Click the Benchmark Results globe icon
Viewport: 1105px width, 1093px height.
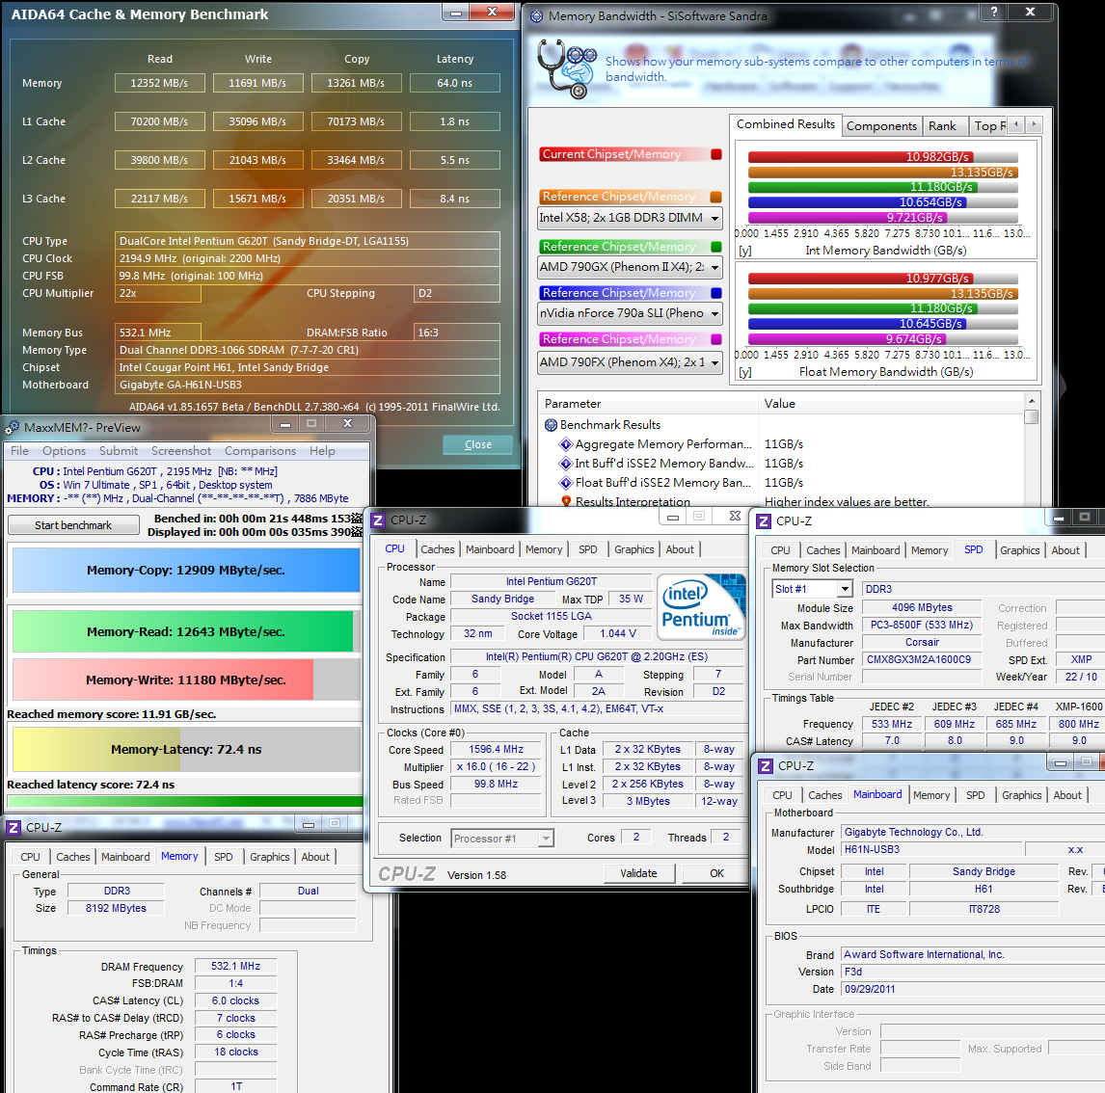click(x=552, y=425)
